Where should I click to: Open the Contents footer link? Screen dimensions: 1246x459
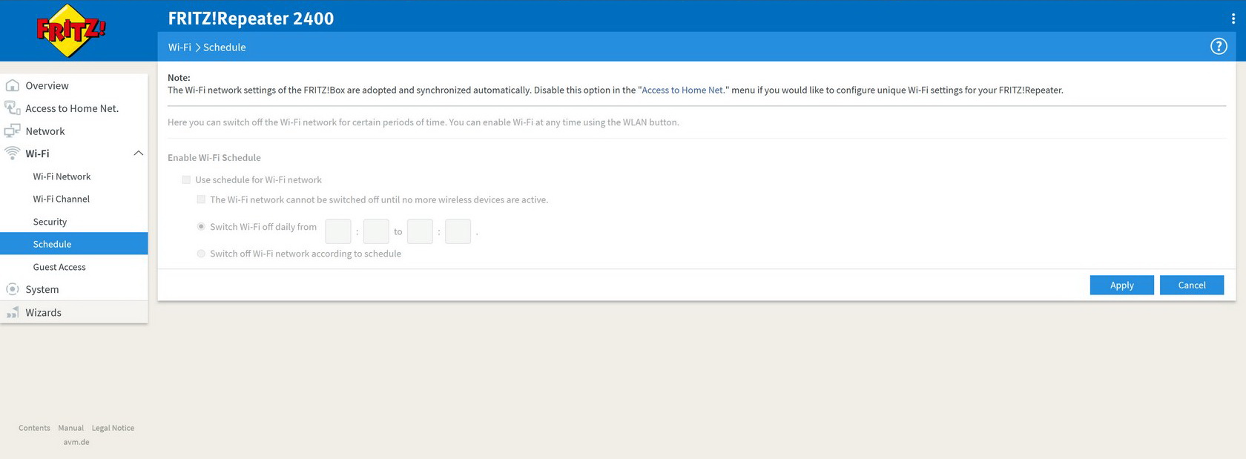[34, 428]
